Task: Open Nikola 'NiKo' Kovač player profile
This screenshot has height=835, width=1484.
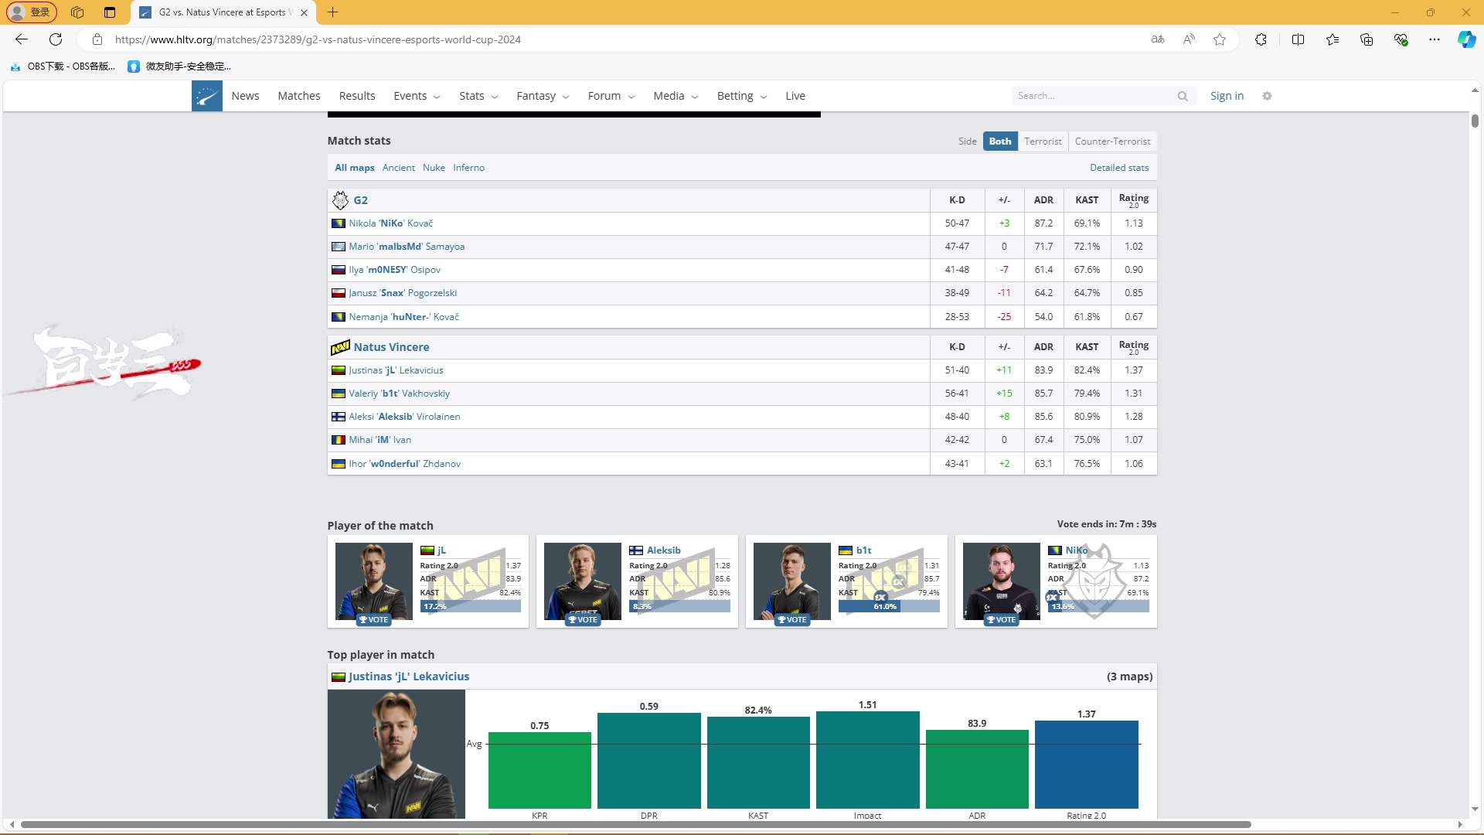Action: [x=390, y=223]
